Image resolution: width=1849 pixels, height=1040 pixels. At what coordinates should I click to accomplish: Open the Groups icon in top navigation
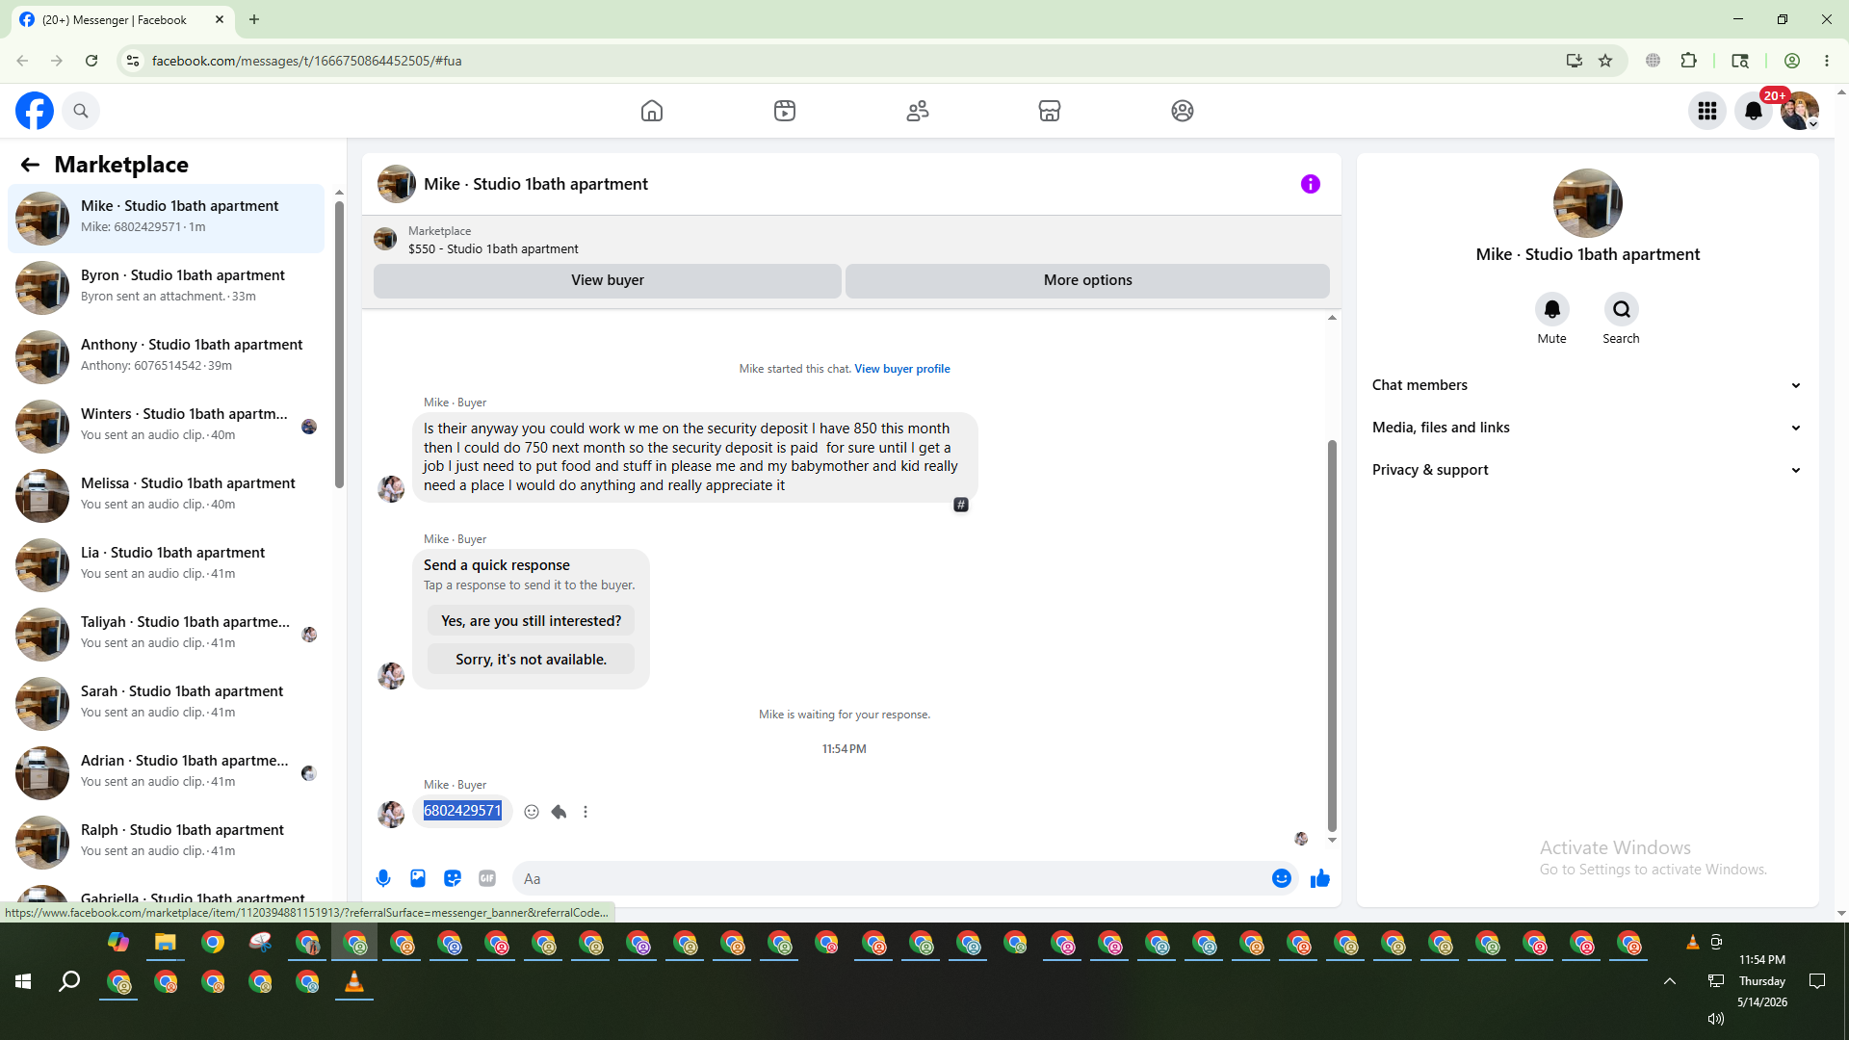[1183, 111]
